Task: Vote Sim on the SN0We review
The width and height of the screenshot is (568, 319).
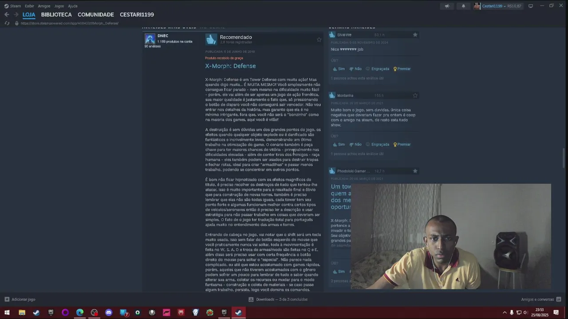Action: pos(339,69)
